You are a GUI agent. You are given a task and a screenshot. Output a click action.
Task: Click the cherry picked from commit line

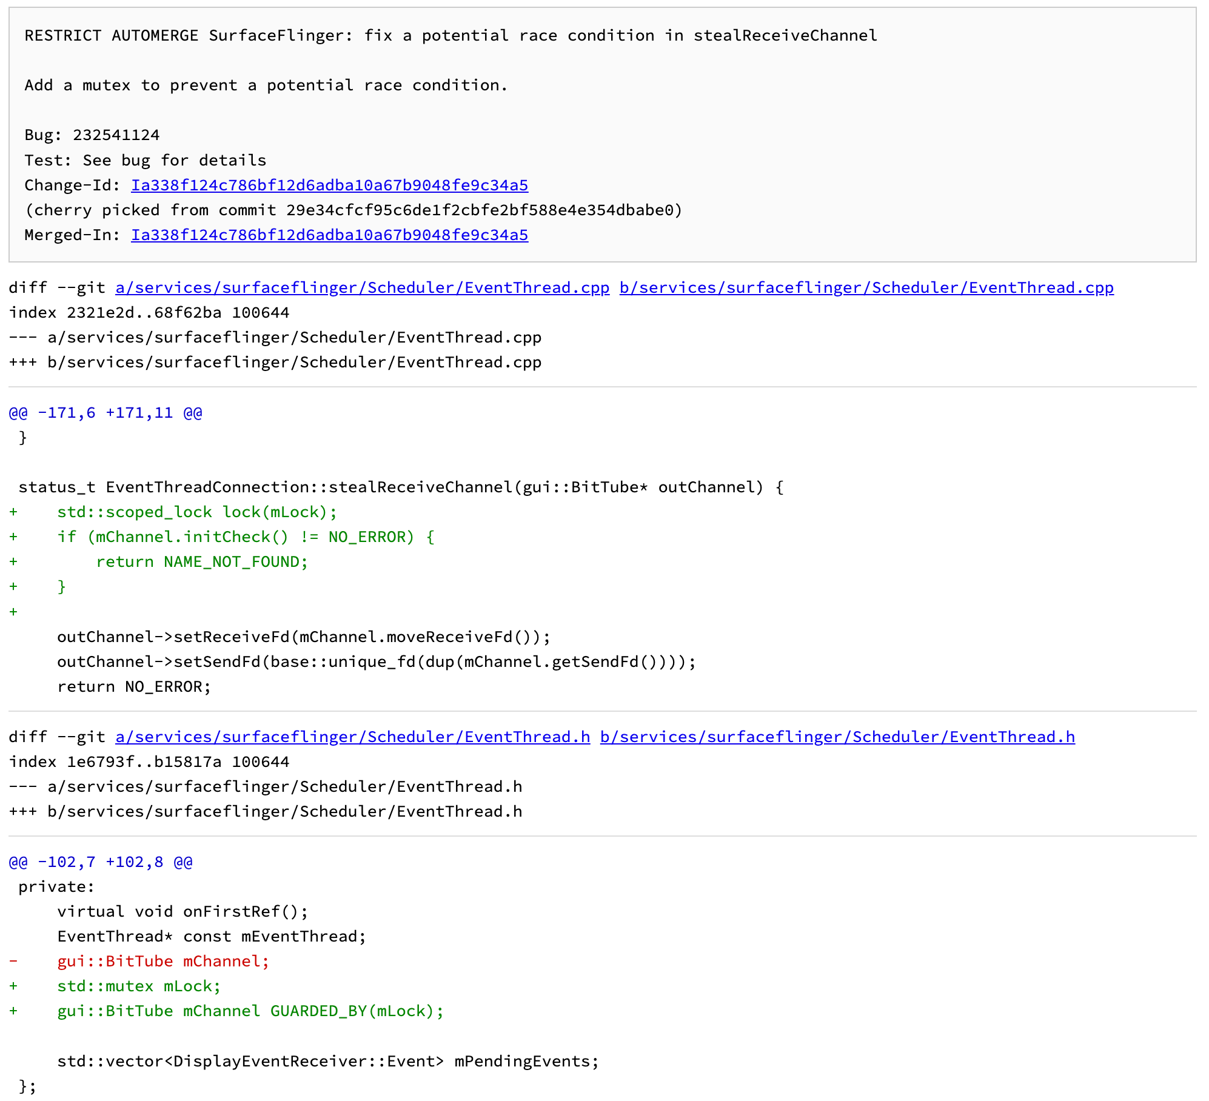[x=353, y=210]
